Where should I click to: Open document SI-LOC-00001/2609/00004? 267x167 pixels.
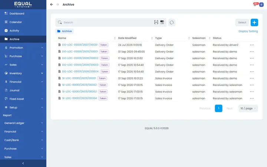[x=79, y=98]
